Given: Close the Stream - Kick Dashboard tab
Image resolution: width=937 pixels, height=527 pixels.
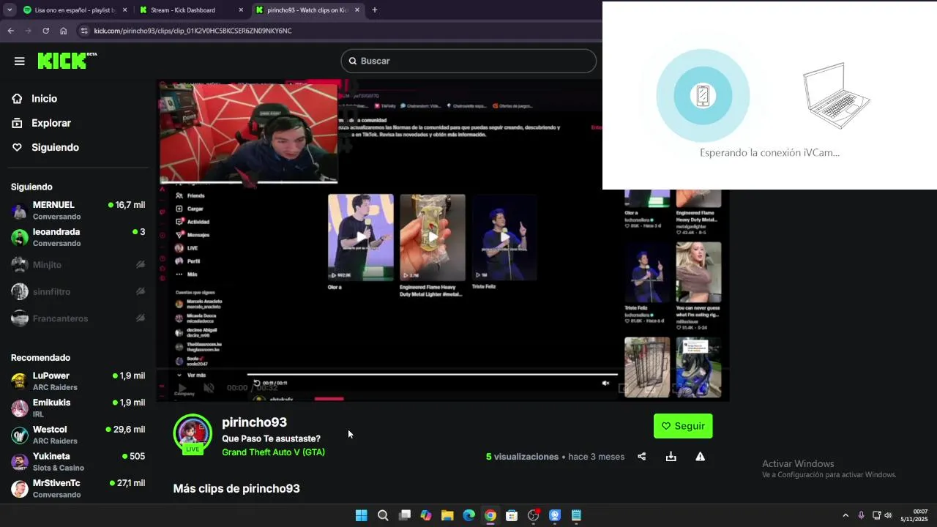Looking at the screenshot, I should click(241, 10).
